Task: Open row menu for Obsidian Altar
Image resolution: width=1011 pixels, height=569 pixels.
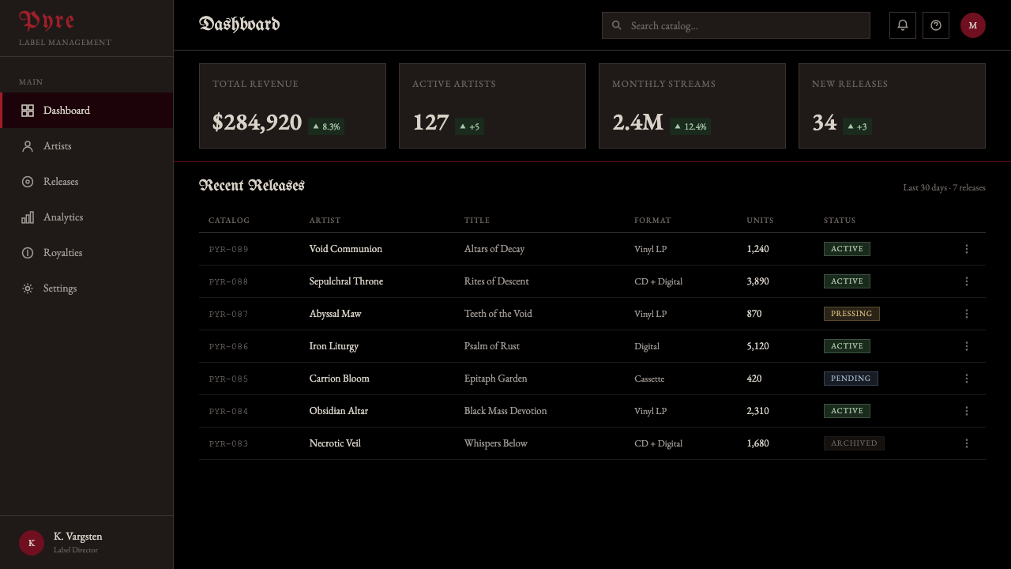Action: click(x=967, y=411)
